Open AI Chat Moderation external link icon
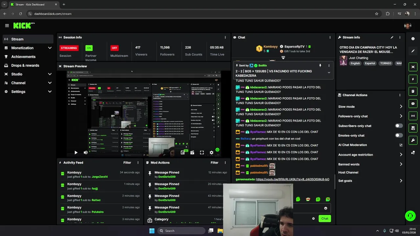 (x=401, y=145)
